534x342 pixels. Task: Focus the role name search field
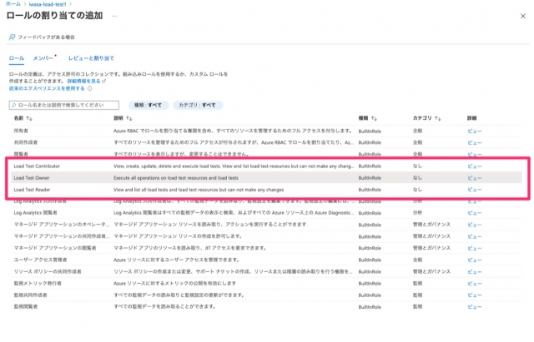pos(64,106)
